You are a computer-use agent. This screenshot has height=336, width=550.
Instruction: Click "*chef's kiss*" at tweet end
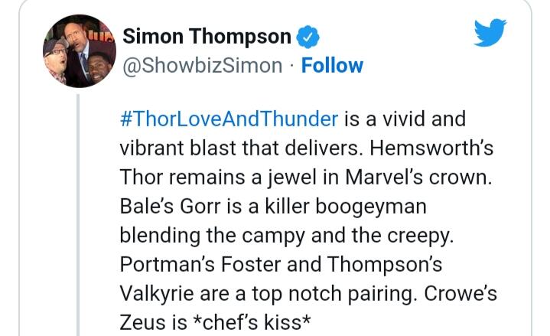(x=250, y=322)
